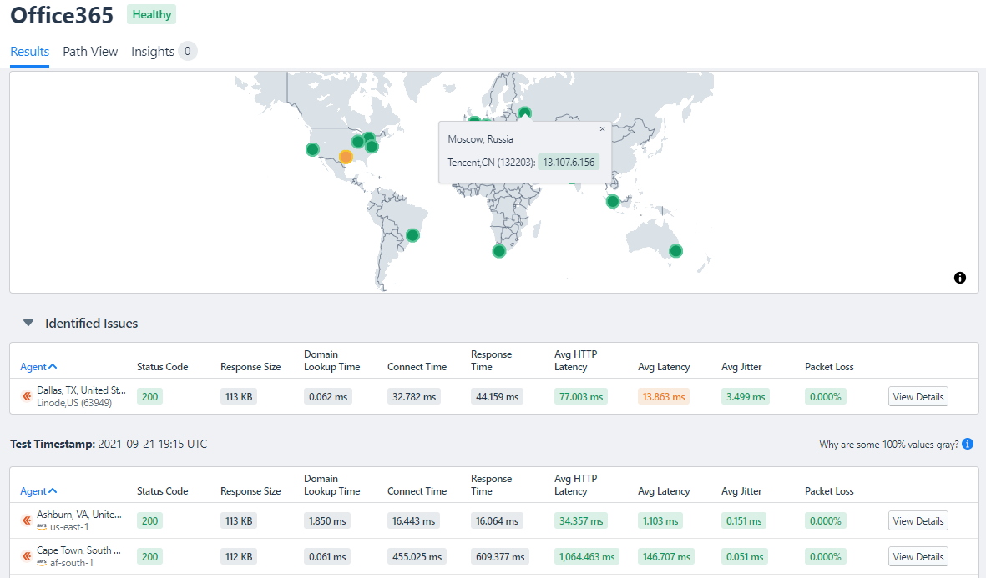Viewport: 986px width, 578px height.
Task: Select the Sydney map marker in Australia
Action: [675, 251]
